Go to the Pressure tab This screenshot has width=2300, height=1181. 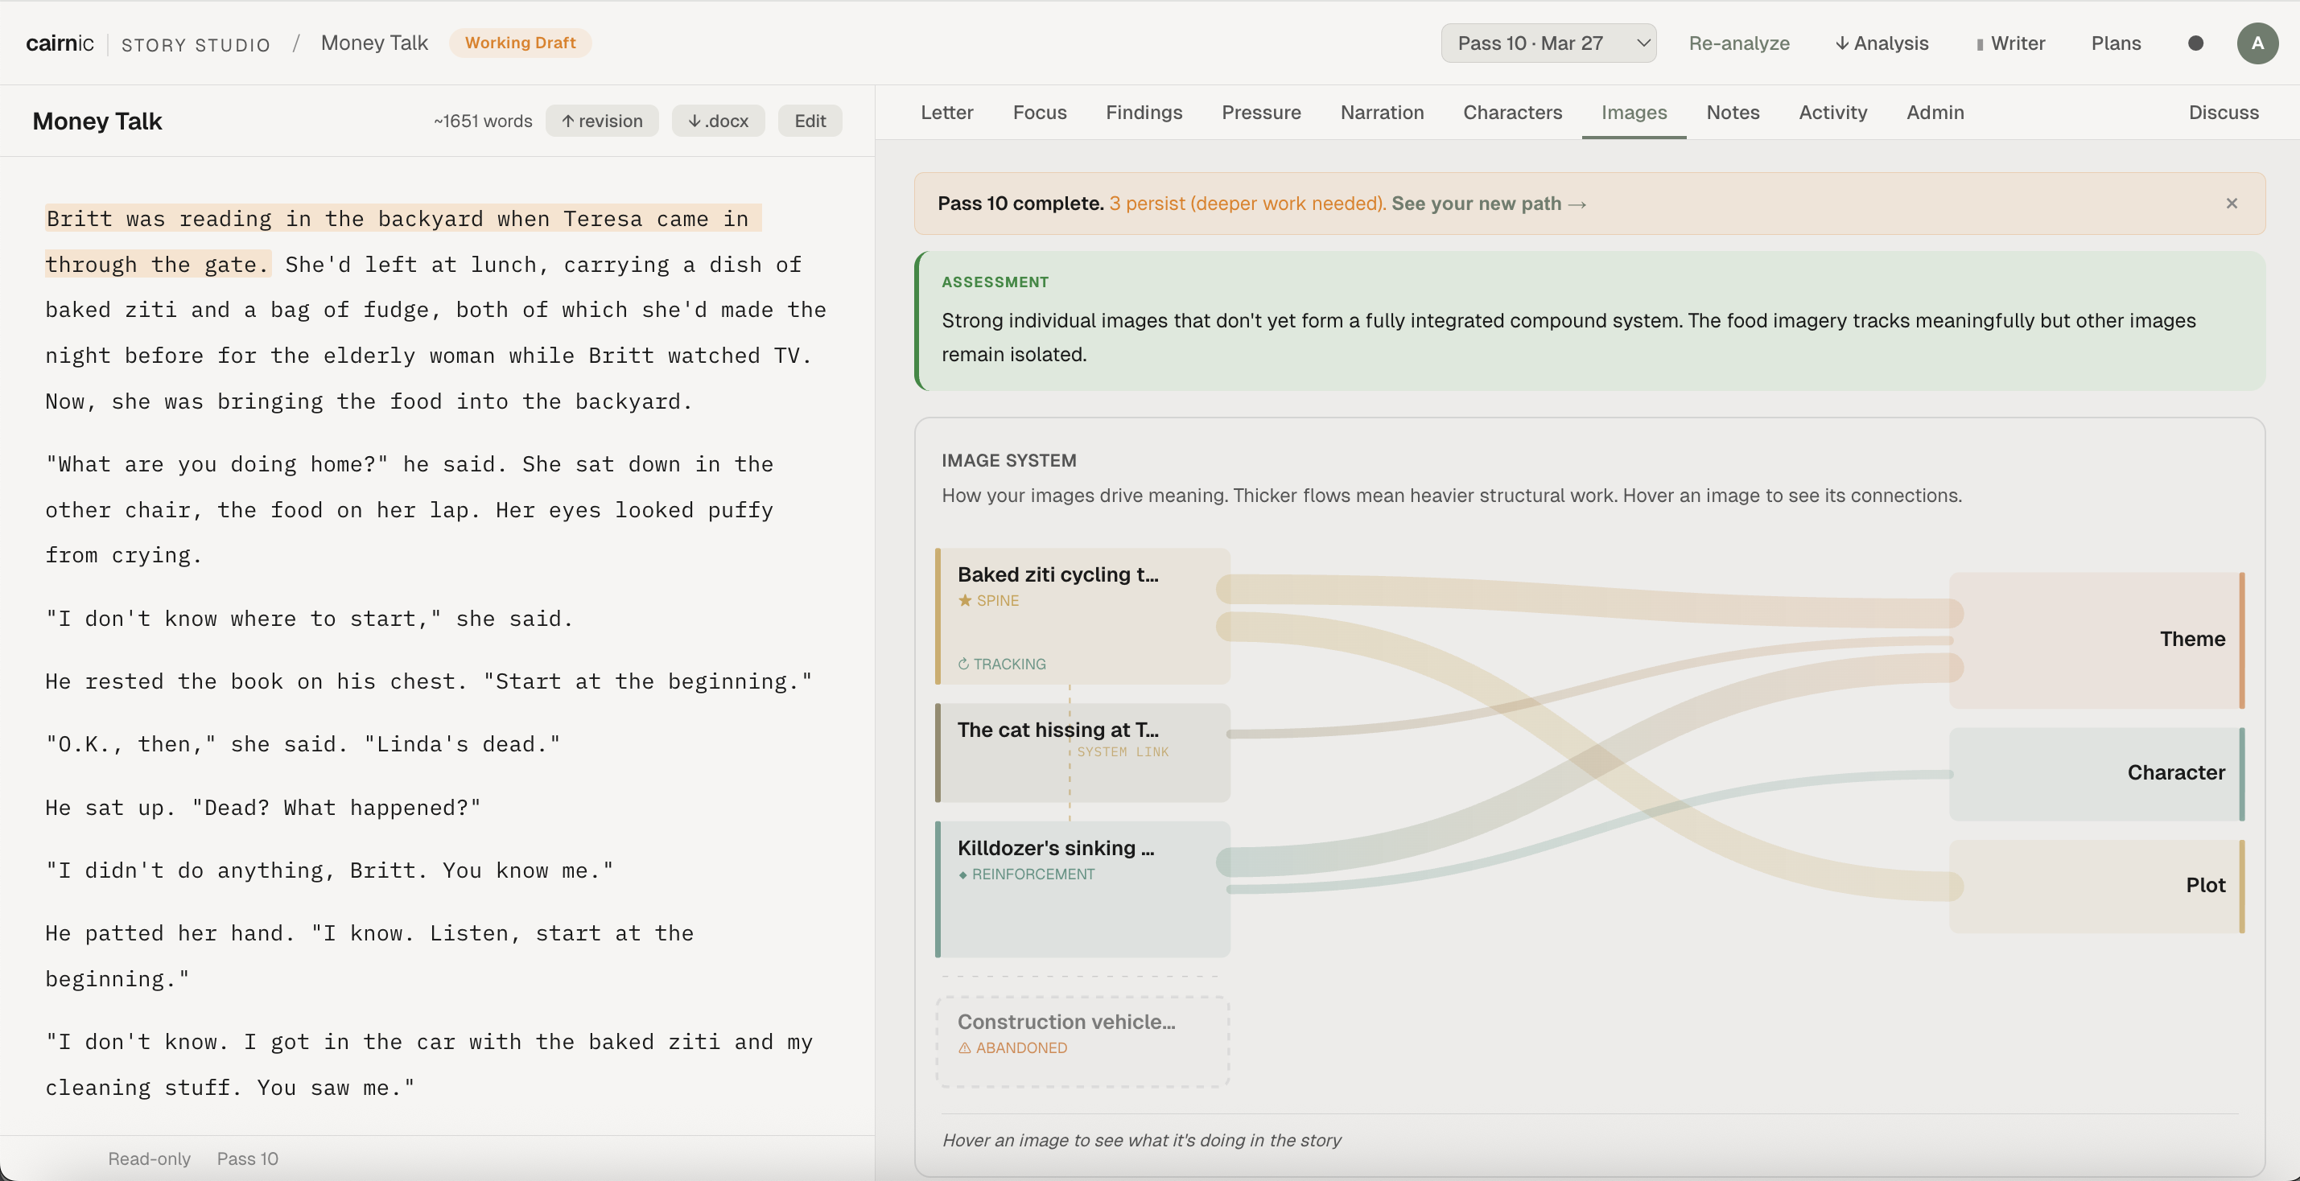coord(1261,113)
